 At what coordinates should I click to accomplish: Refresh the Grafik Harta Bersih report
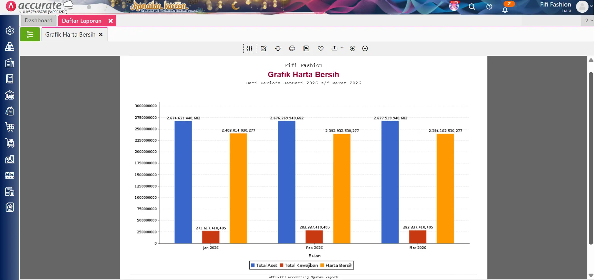(x=278, y=48)
